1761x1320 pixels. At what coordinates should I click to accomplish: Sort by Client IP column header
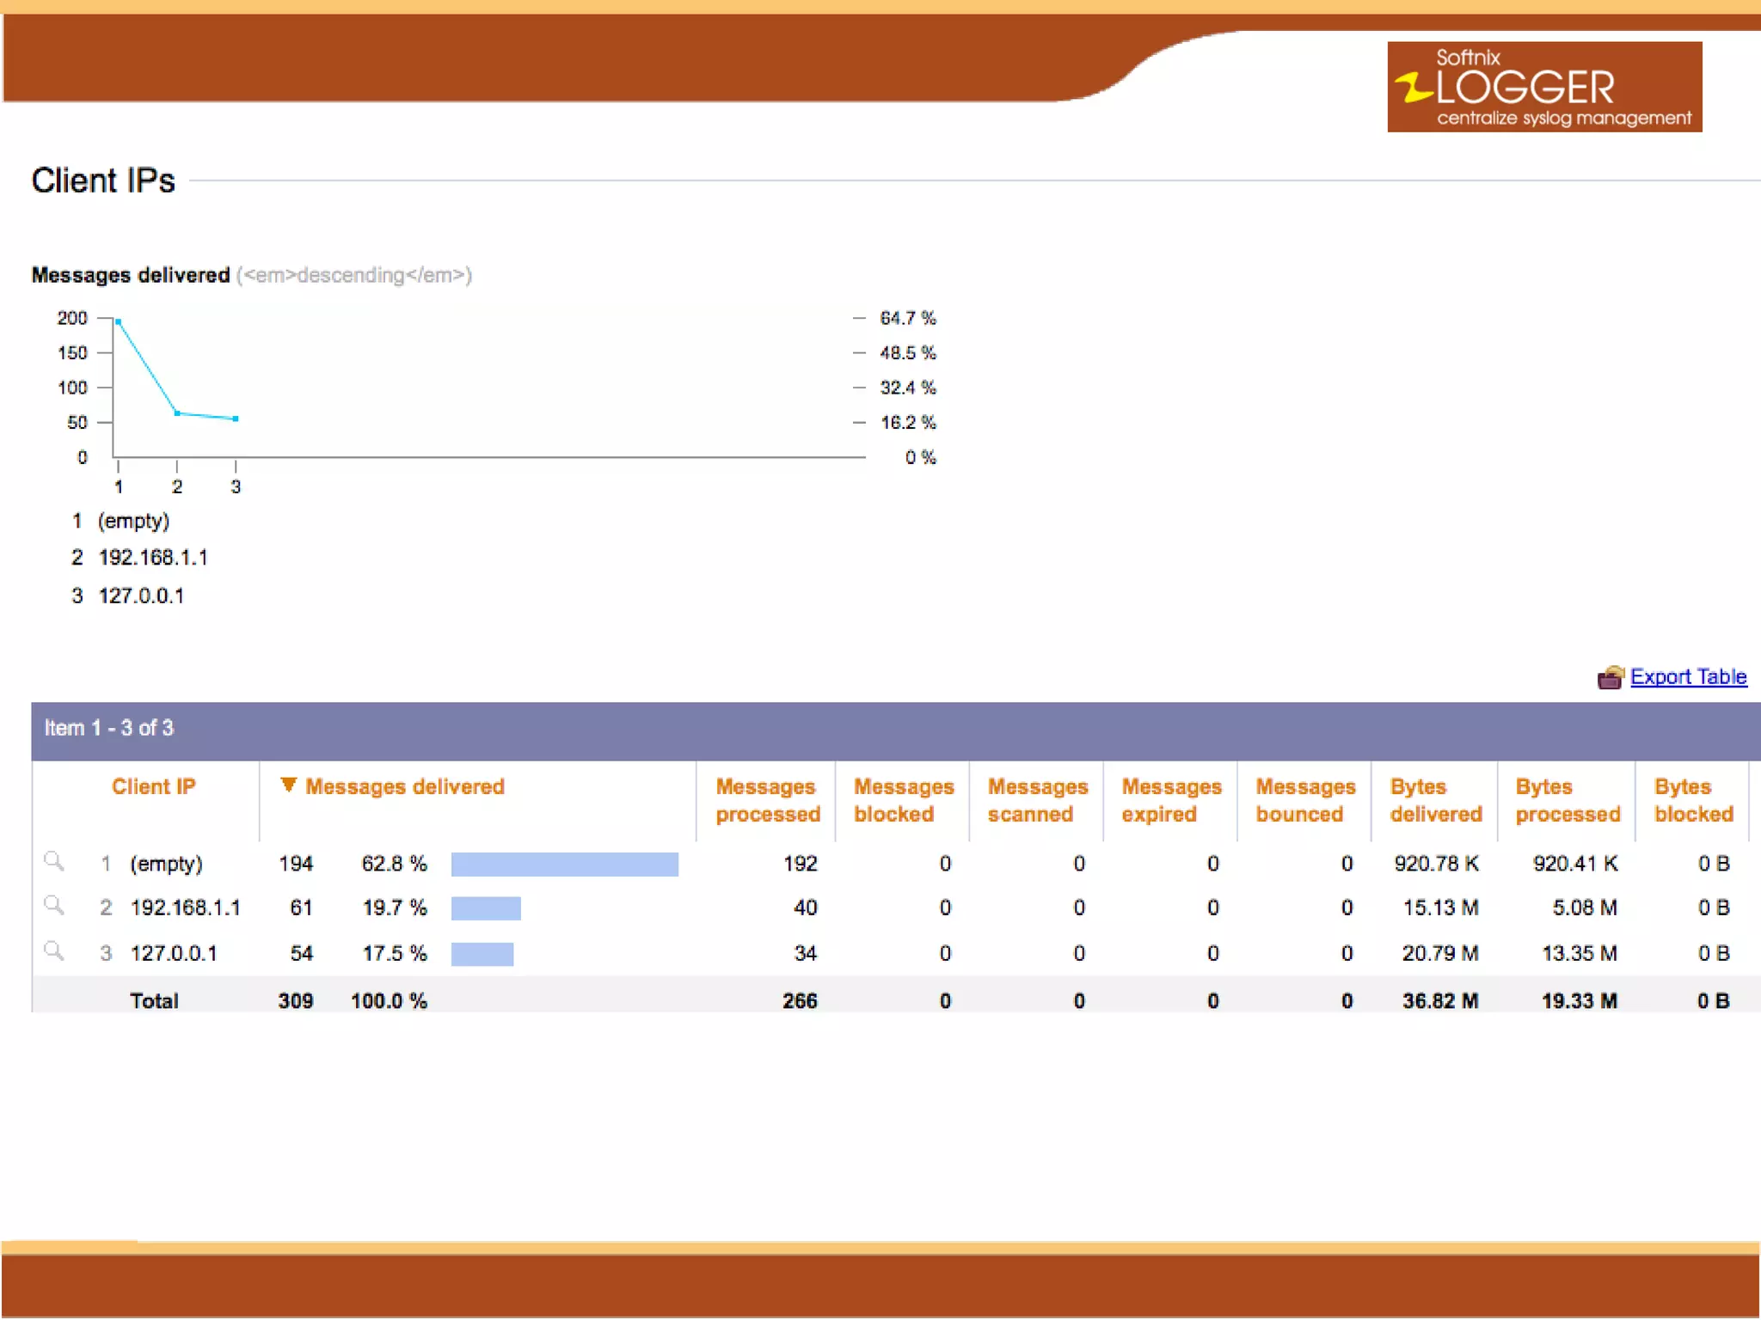(x=153, y=786)
